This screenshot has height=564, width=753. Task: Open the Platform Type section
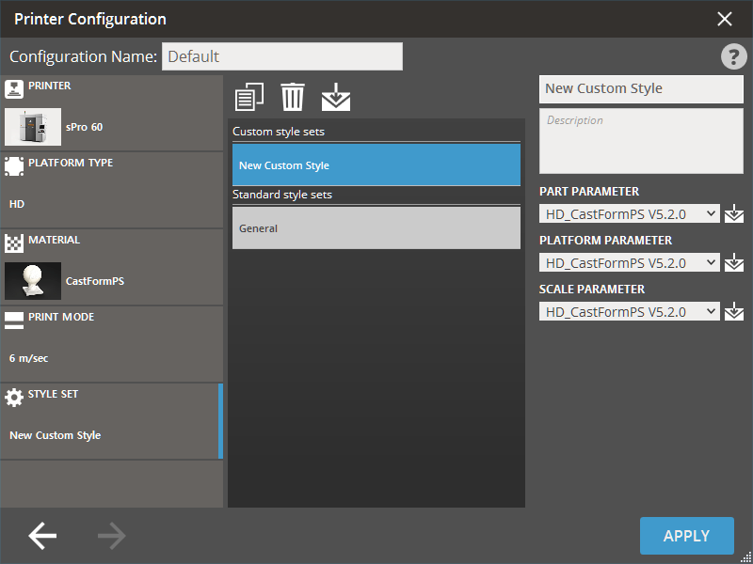[x=111, y=190]
